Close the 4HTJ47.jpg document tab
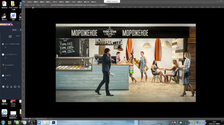 [x=106, y=5]
